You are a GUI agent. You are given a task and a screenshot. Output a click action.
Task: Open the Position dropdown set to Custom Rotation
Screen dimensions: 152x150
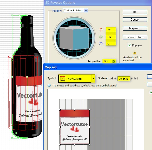pos(75,10)
